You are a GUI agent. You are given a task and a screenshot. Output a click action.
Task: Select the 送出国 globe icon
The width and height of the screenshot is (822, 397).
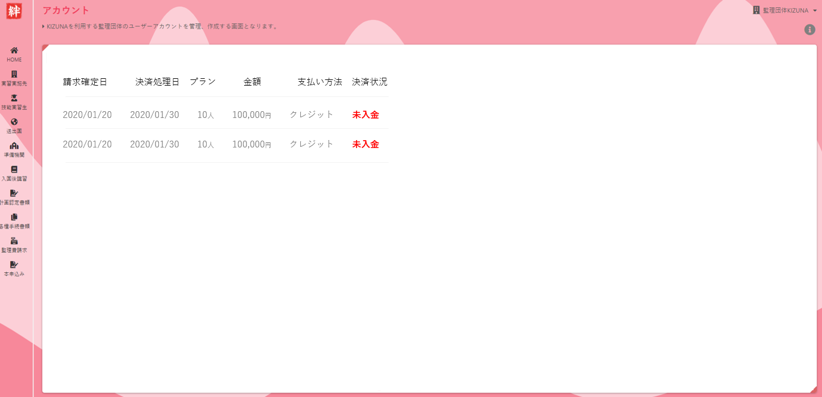[14, 122]
